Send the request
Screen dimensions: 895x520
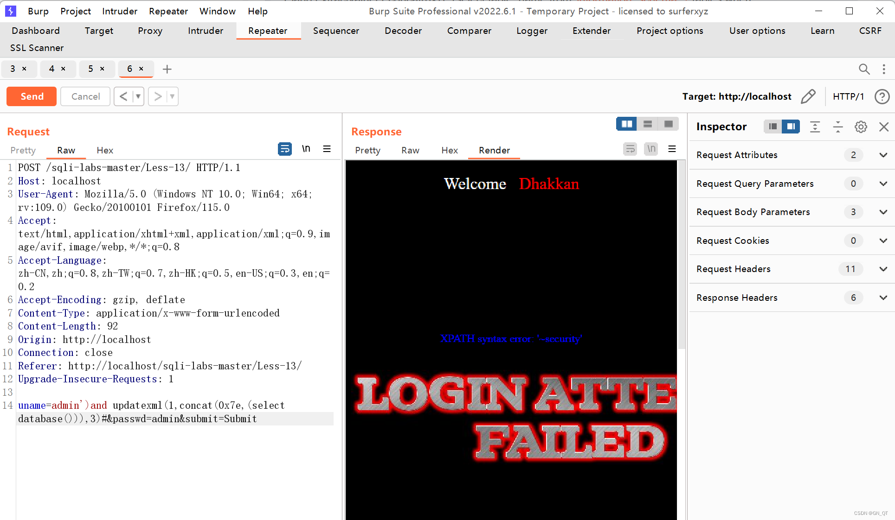(x=32, y=96)
